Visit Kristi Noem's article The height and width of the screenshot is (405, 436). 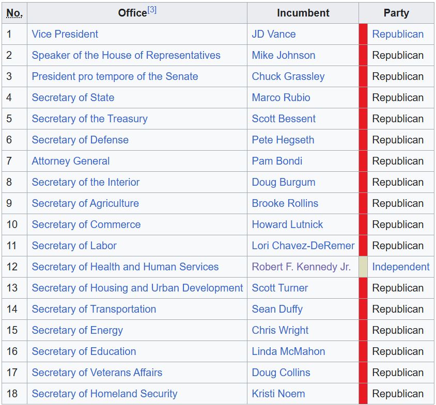(278, 394)
